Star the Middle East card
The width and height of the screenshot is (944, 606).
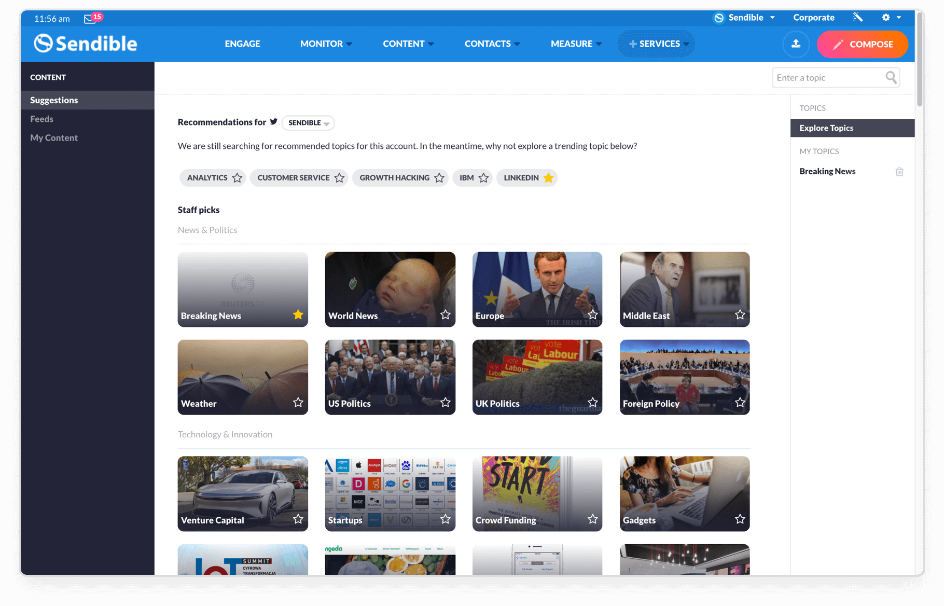point(740,315)
